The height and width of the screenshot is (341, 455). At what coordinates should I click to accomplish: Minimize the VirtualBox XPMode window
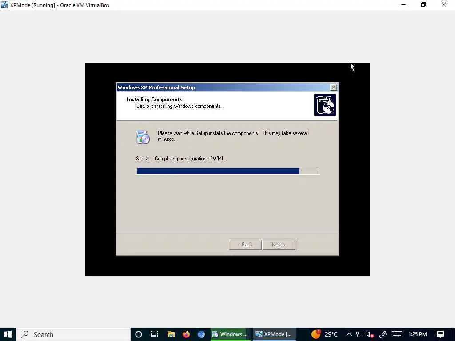click(403, 5)
